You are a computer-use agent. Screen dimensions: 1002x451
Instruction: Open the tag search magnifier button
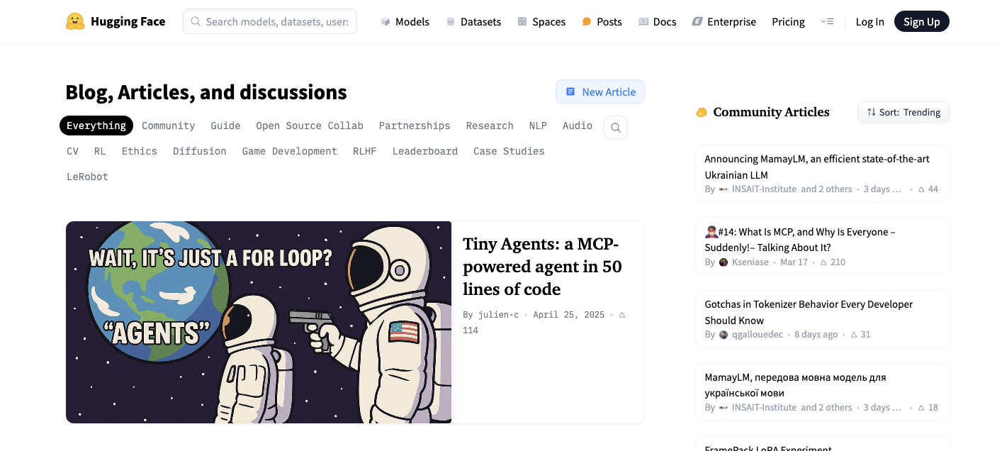click(x=616, y=128)
